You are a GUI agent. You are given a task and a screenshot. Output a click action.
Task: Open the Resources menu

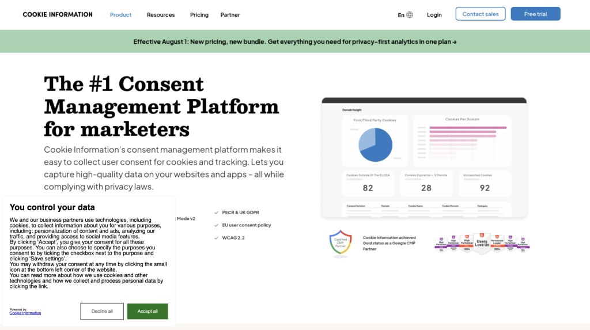coord(161,14)
